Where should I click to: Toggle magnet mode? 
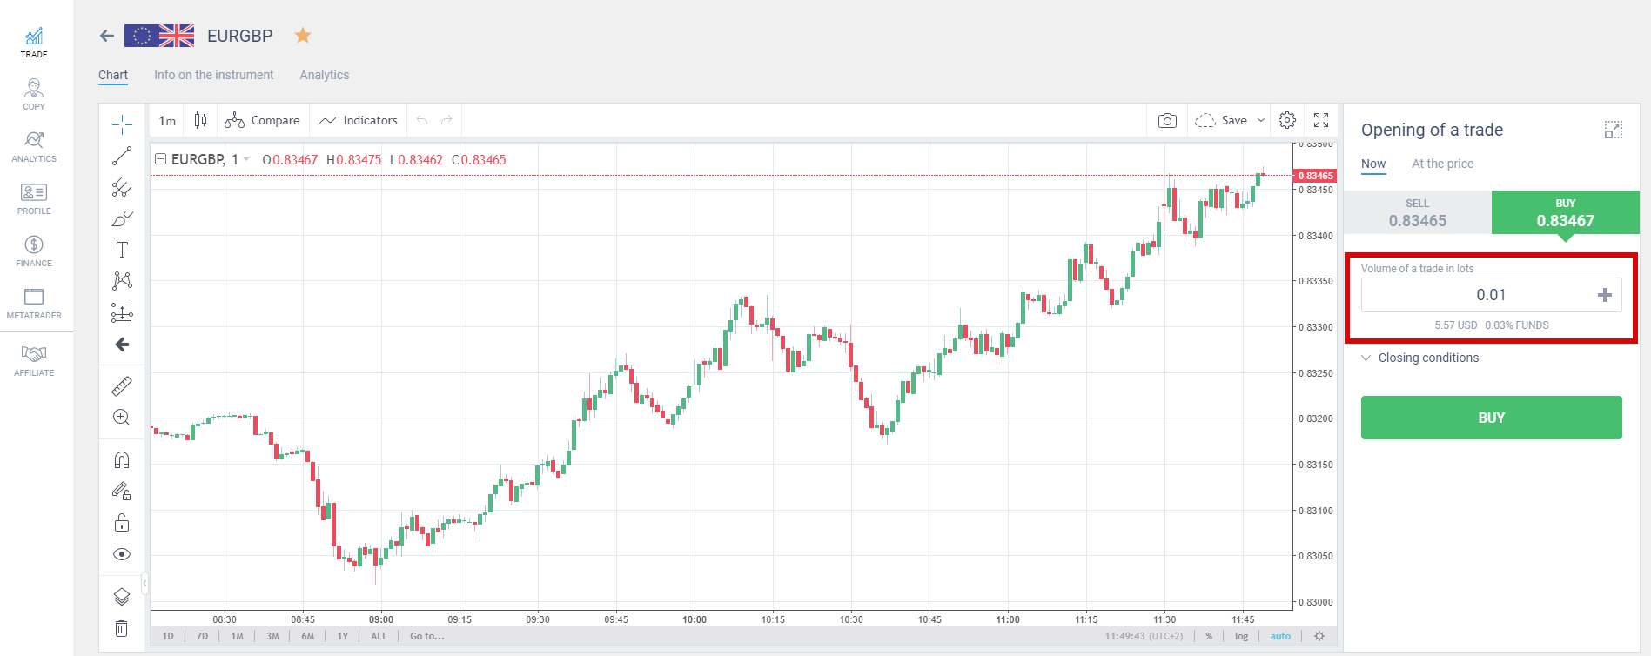122,459
